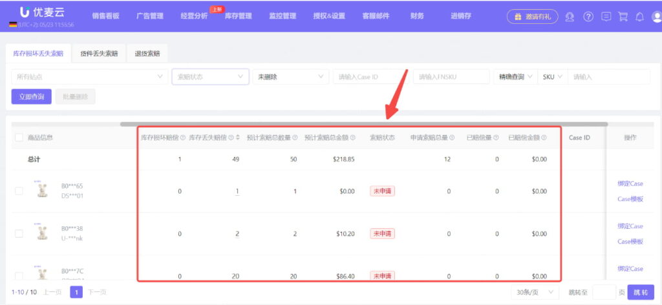Open the 精确查询 match-type dropdown
The height and width of the screenshot is (305, 662).
tap(515, 77)
